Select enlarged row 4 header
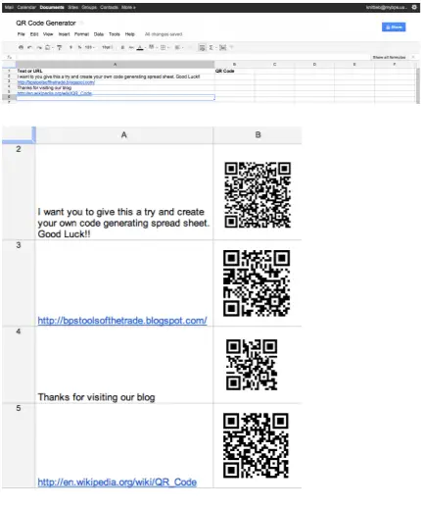Viewport: 421px width, 508px height. (19, 365)
